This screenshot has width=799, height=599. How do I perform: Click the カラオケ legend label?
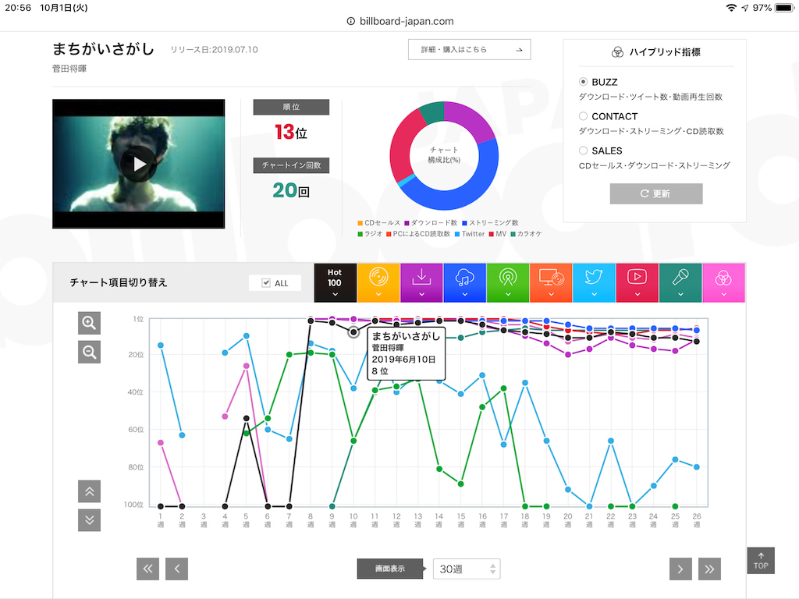(530, 234)
